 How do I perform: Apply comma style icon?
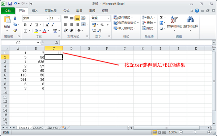pos(108,25)
